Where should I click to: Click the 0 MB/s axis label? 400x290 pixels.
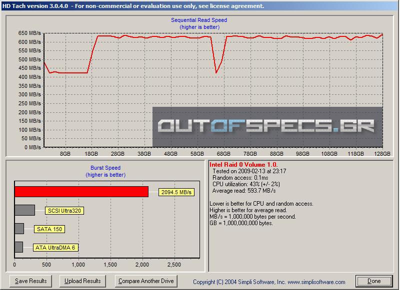[32, 147]
